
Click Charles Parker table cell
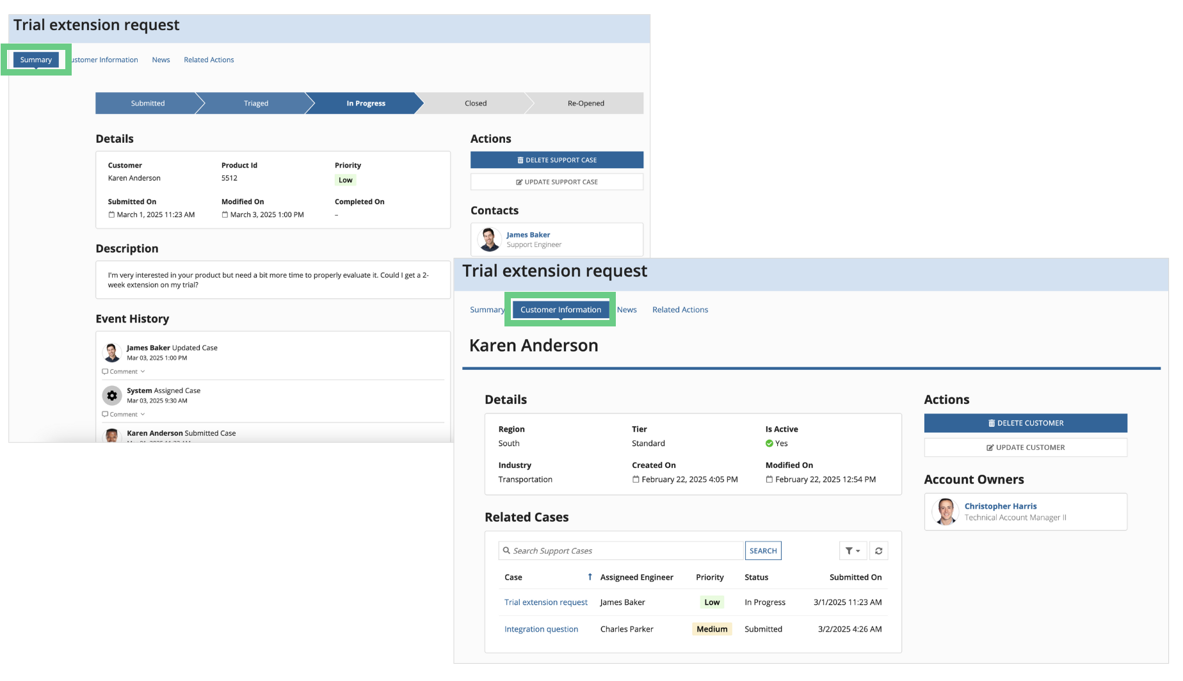[627, 629]
